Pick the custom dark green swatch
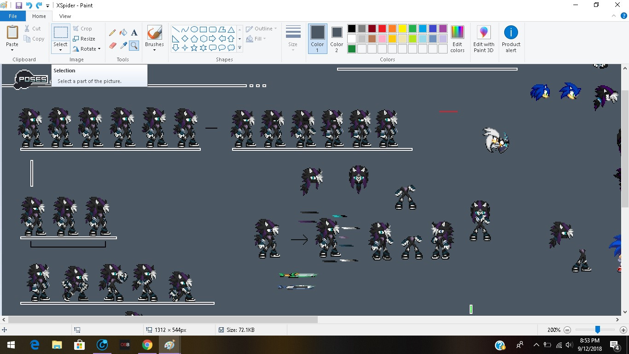The width and height of the screenshot is (629, 354). pos(352,49)
